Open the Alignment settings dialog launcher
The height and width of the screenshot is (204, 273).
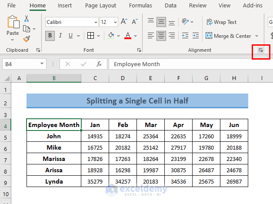261,50
